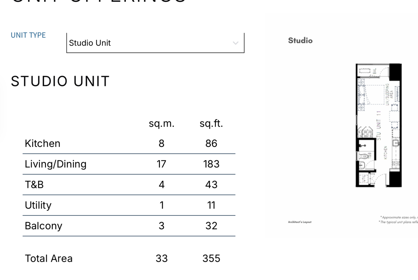This screenshot has width=418, height=280.
Task: Click the Total Area label
Action: point(49,259)
